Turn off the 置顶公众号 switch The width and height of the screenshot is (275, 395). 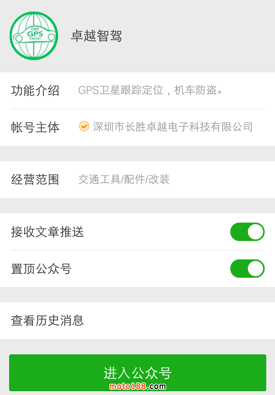247,269
